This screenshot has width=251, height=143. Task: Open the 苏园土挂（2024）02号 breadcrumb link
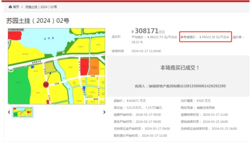coord(41,7)
